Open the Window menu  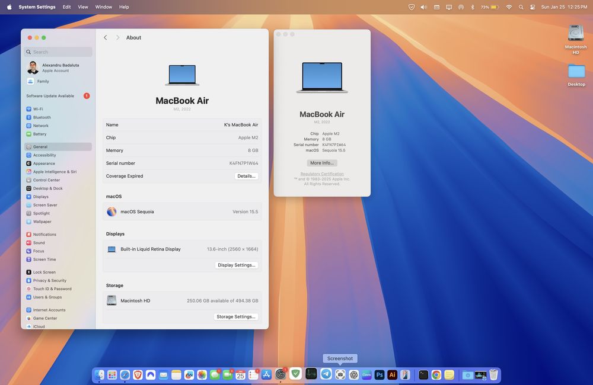104,7
